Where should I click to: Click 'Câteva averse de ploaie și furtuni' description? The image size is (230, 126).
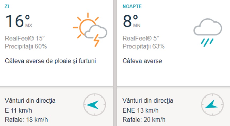[50, 61]
